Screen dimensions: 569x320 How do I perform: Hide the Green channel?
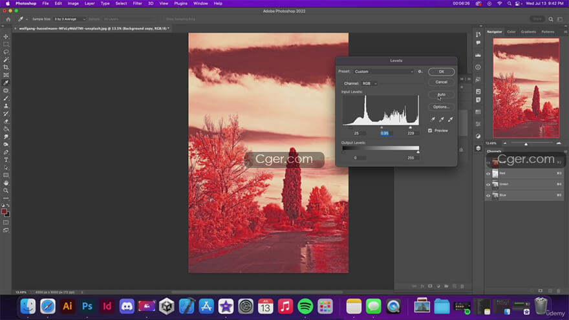coord(488,184)
